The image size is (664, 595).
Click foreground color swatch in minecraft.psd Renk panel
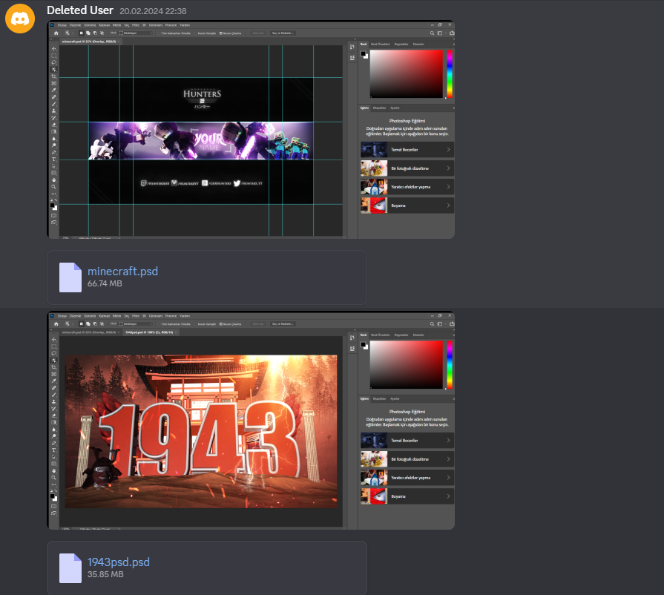(363, 53)
